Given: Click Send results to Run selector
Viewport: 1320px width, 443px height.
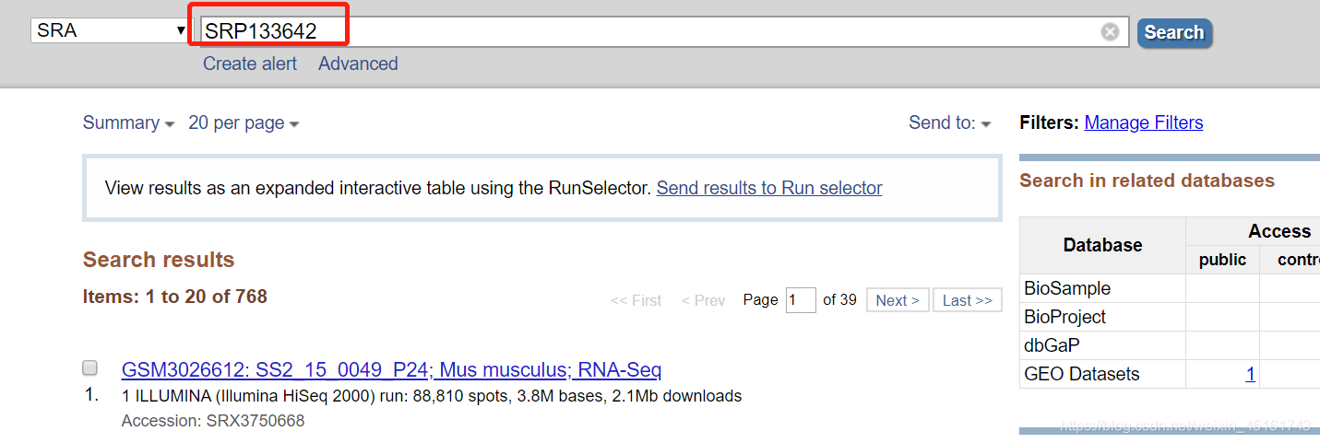Looking at the screenshot, I should [769, 188].
